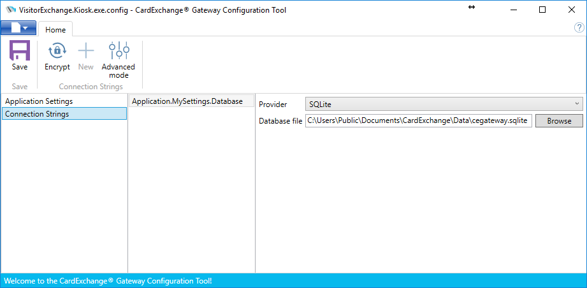
Task: Click the Save floppy disk icon
Action: [20, 50]
